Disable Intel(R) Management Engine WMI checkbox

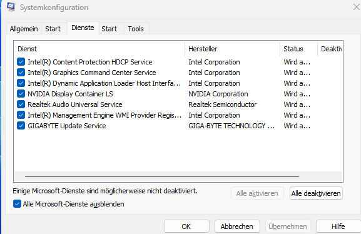[x=21, y=115]
